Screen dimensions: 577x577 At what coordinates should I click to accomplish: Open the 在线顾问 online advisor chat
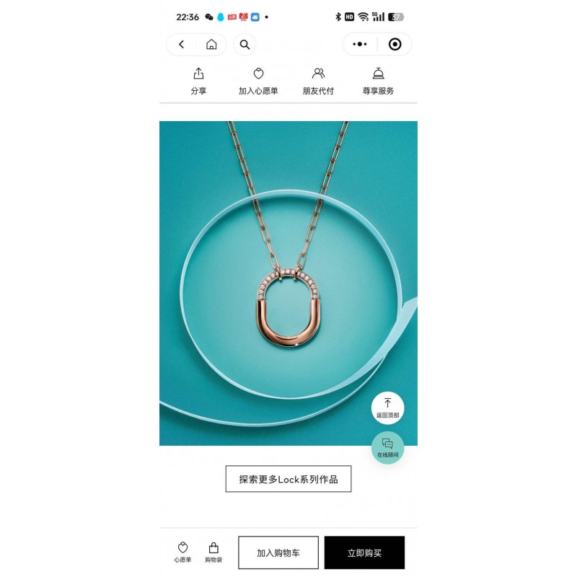[x=387, y=447]
